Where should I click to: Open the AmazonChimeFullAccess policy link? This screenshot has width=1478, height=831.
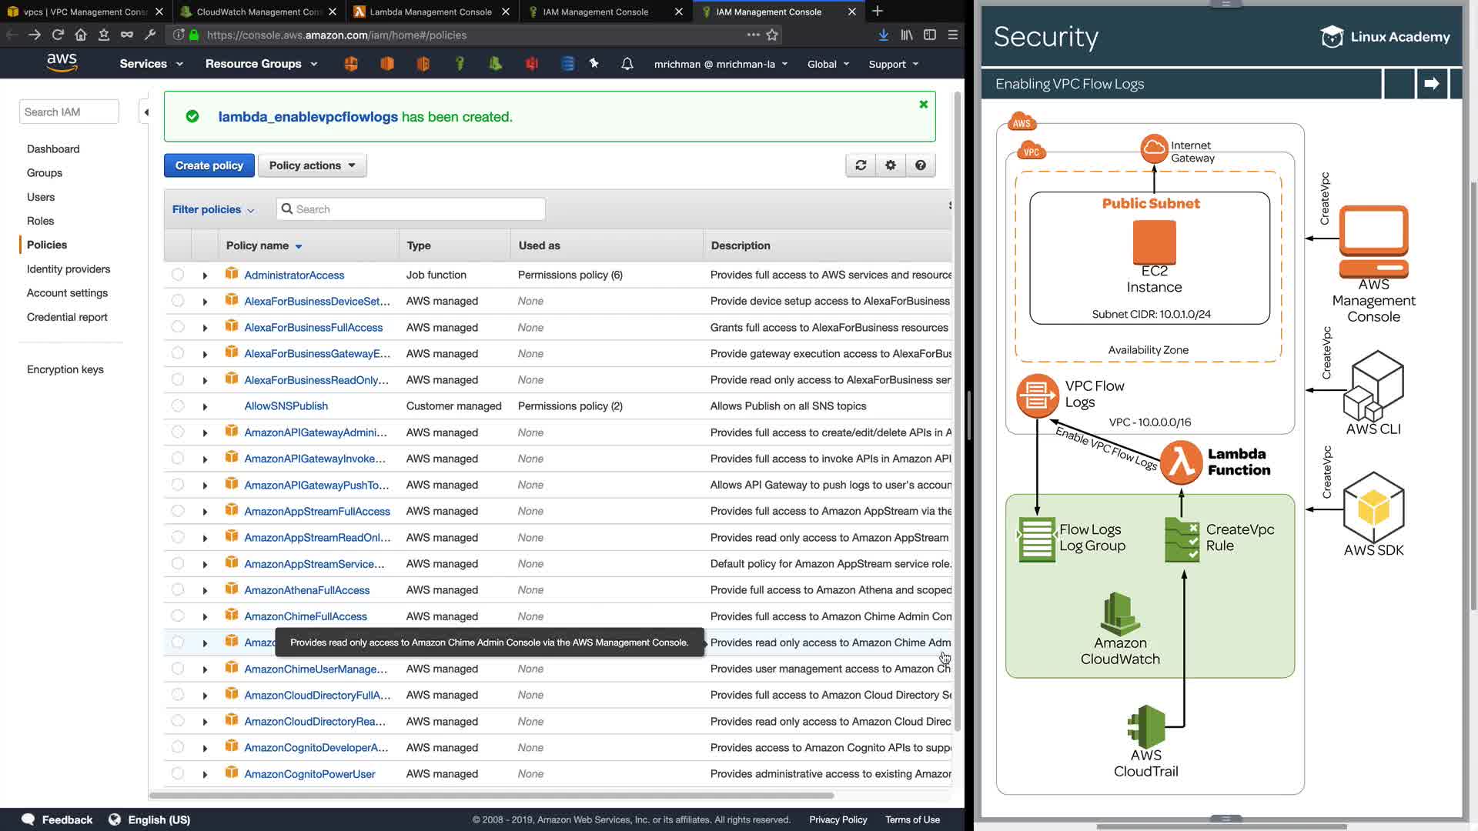point(305,616)
